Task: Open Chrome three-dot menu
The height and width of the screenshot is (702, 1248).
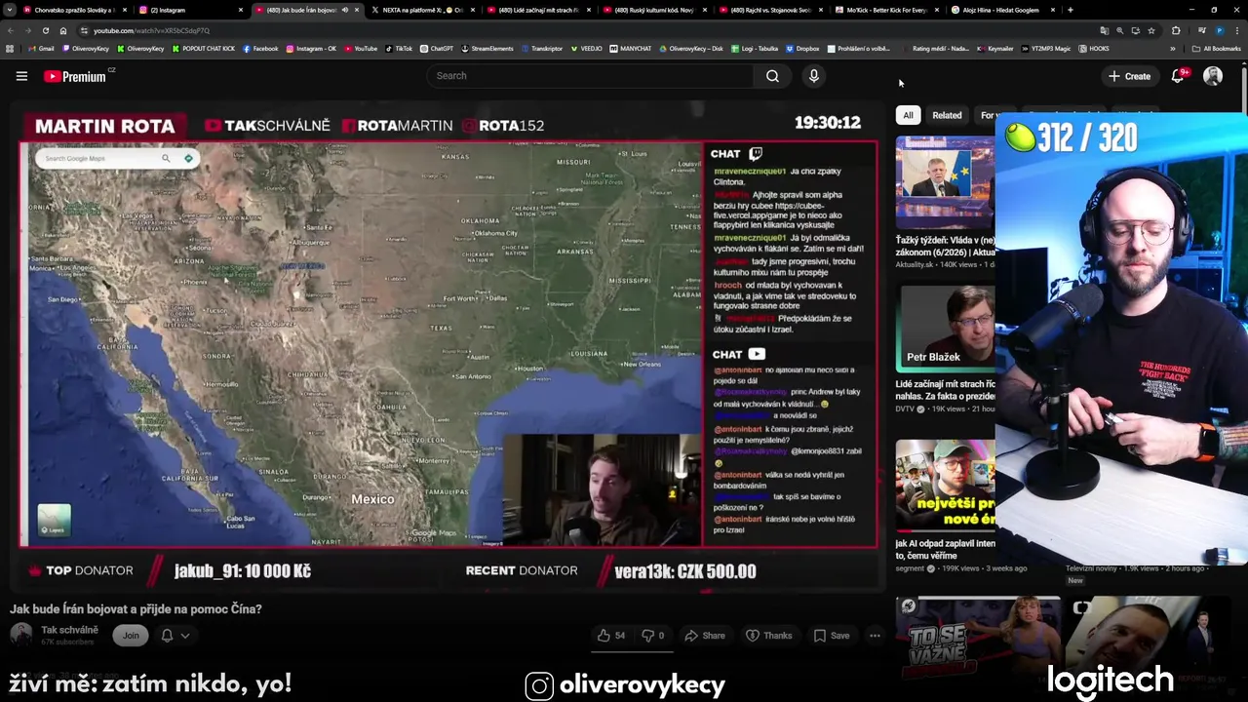Action: coord(1235,30)
